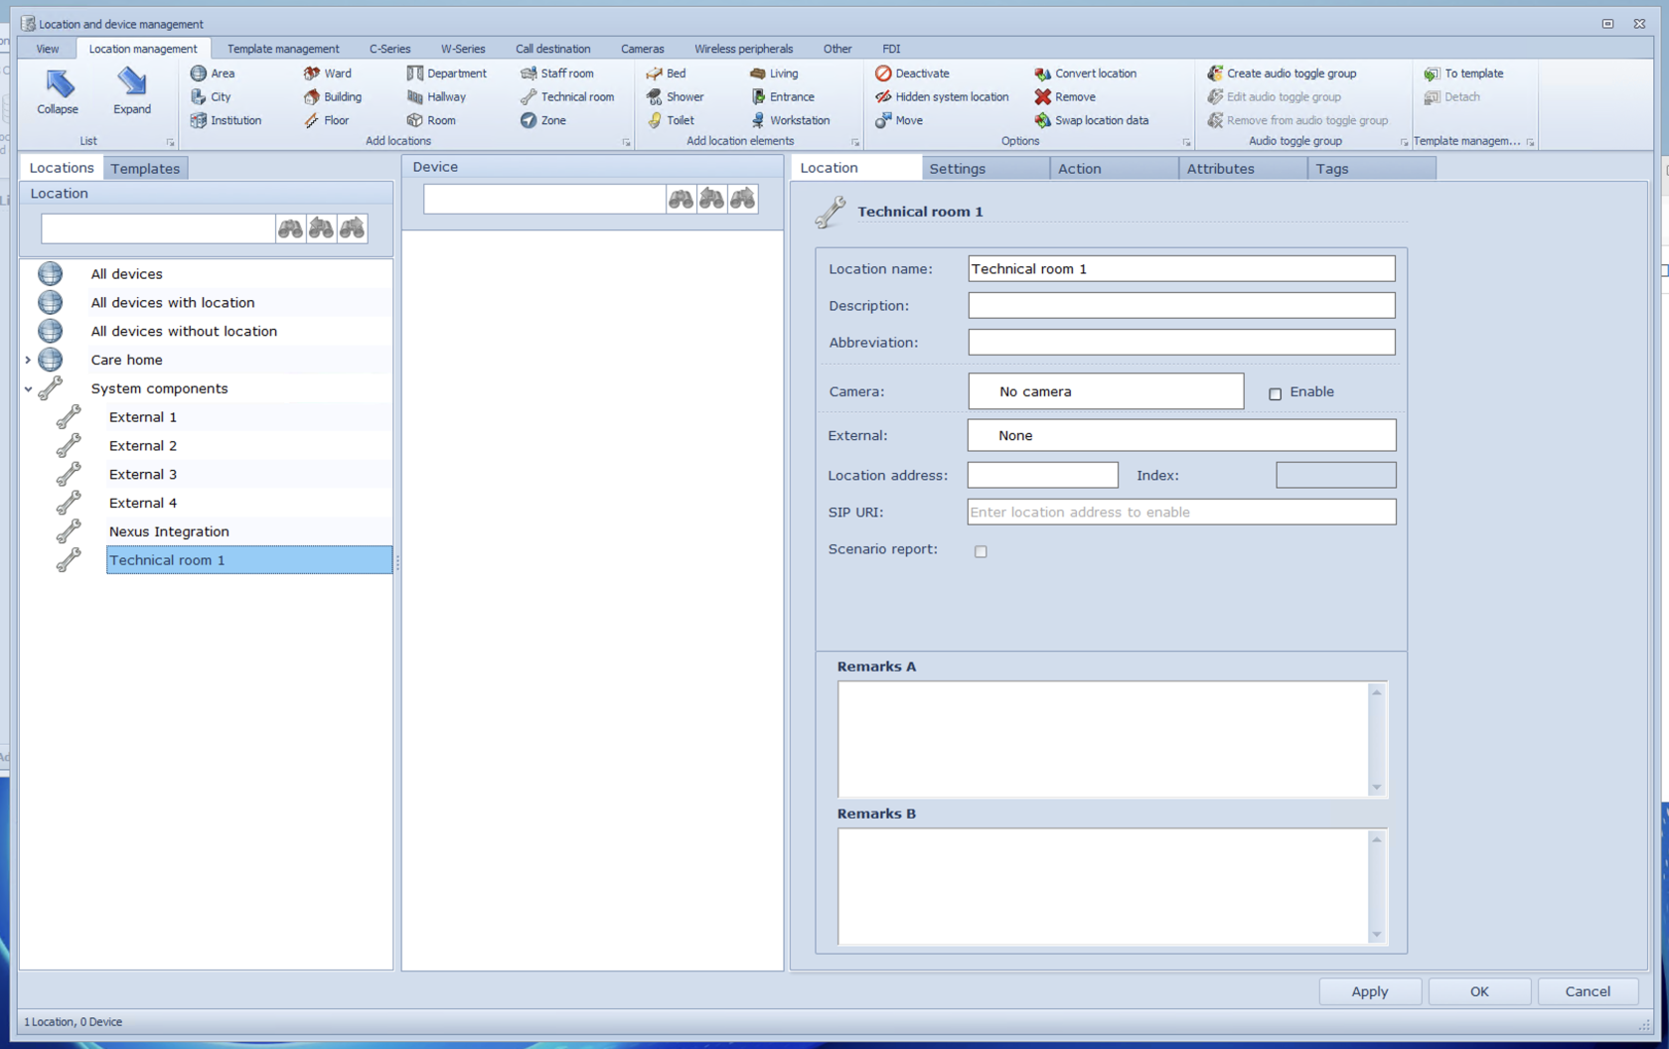Click the To template icon
The height and width of the screenshot is (1049, 1669).
[x=1432, y=73]
